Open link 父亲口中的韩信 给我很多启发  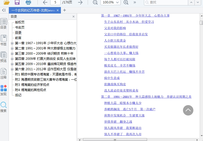click(x=126, y=34)
